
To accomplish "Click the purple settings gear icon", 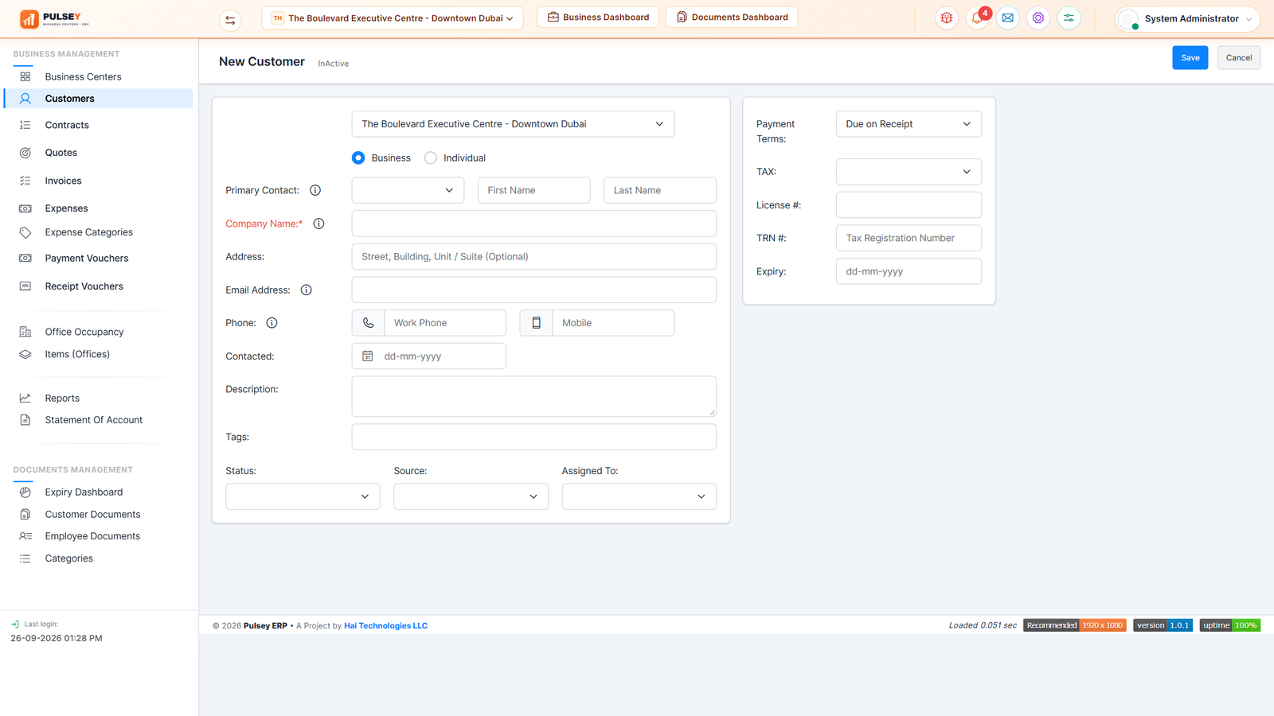I will click(1038, 18).
